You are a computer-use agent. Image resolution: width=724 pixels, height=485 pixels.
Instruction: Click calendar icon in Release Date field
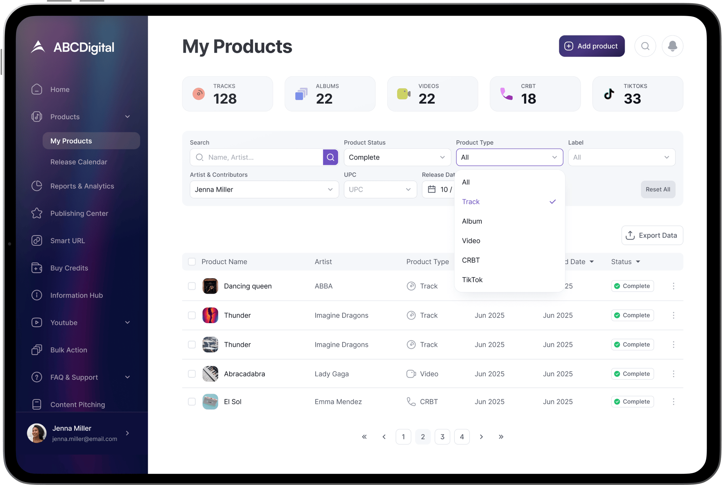(x=432, y=189)
